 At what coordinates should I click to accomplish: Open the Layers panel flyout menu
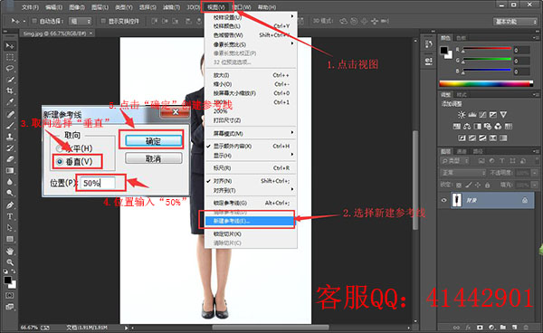(536, 151)
